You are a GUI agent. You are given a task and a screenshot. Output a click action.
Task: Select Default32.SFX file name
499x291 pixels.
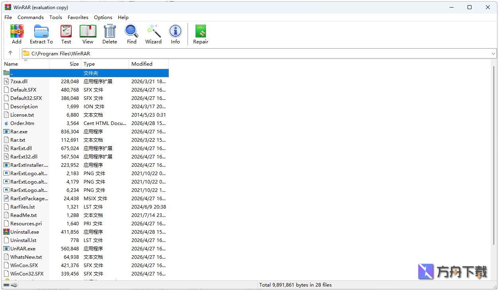[x=26, y=98]
